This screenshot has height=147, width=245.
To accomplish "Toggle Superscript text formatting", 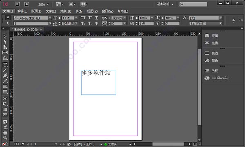I will tap(90, 18).
